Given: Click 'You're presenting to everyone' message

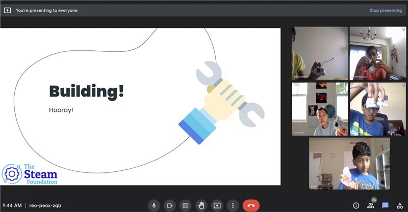Looking at the screenshot, I should click(x=46, y=10).
